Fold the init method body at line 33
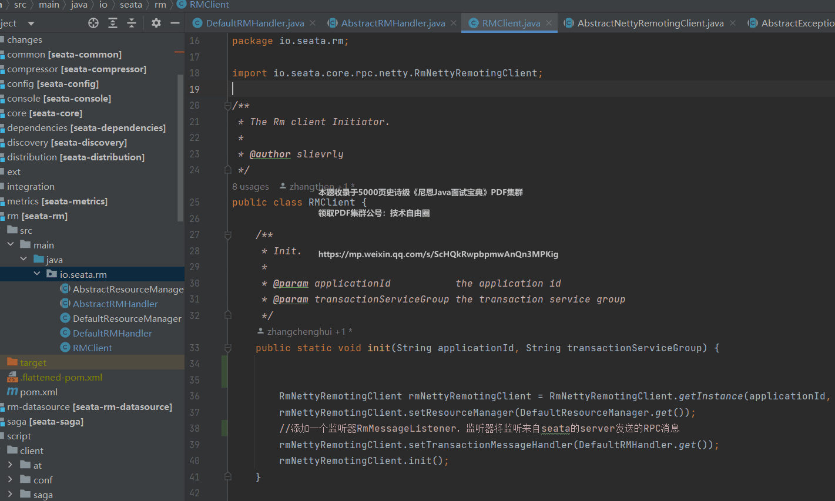Screen dimensions: 835x501 pyautogui.click(x=227, y=348)
